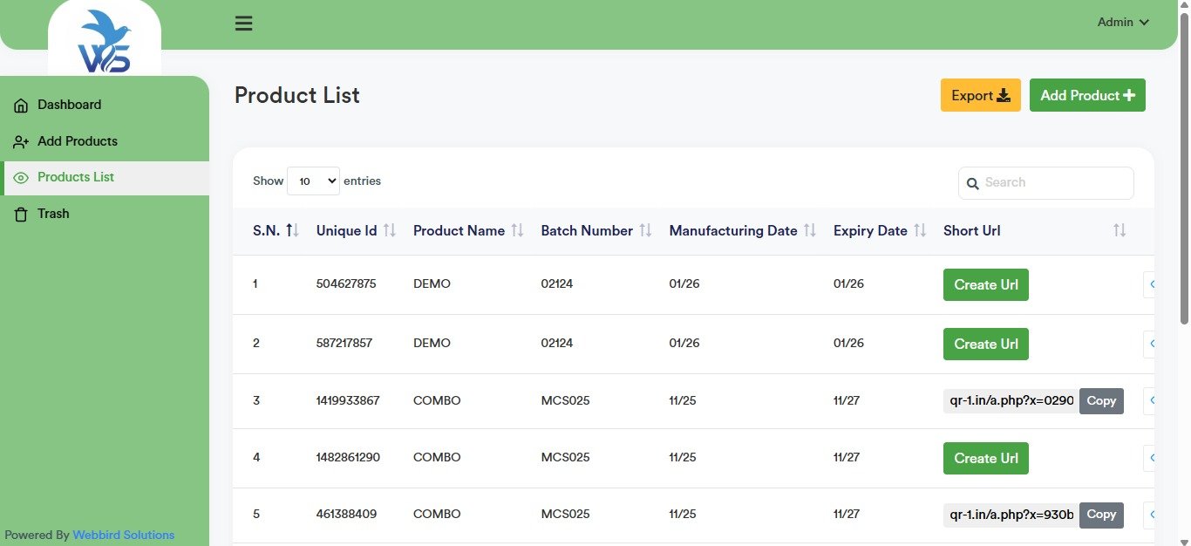This screenshot has height=546, width=1191.
Task: Sort by Unique Id column arrows
Action: click(390, 231)
